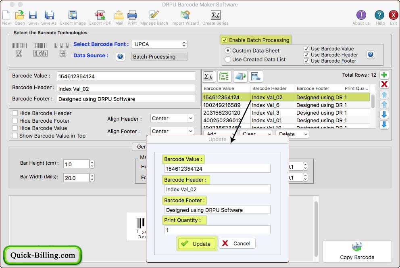
Task: Click the main Barcode Value input field
Action: point(126,76)
